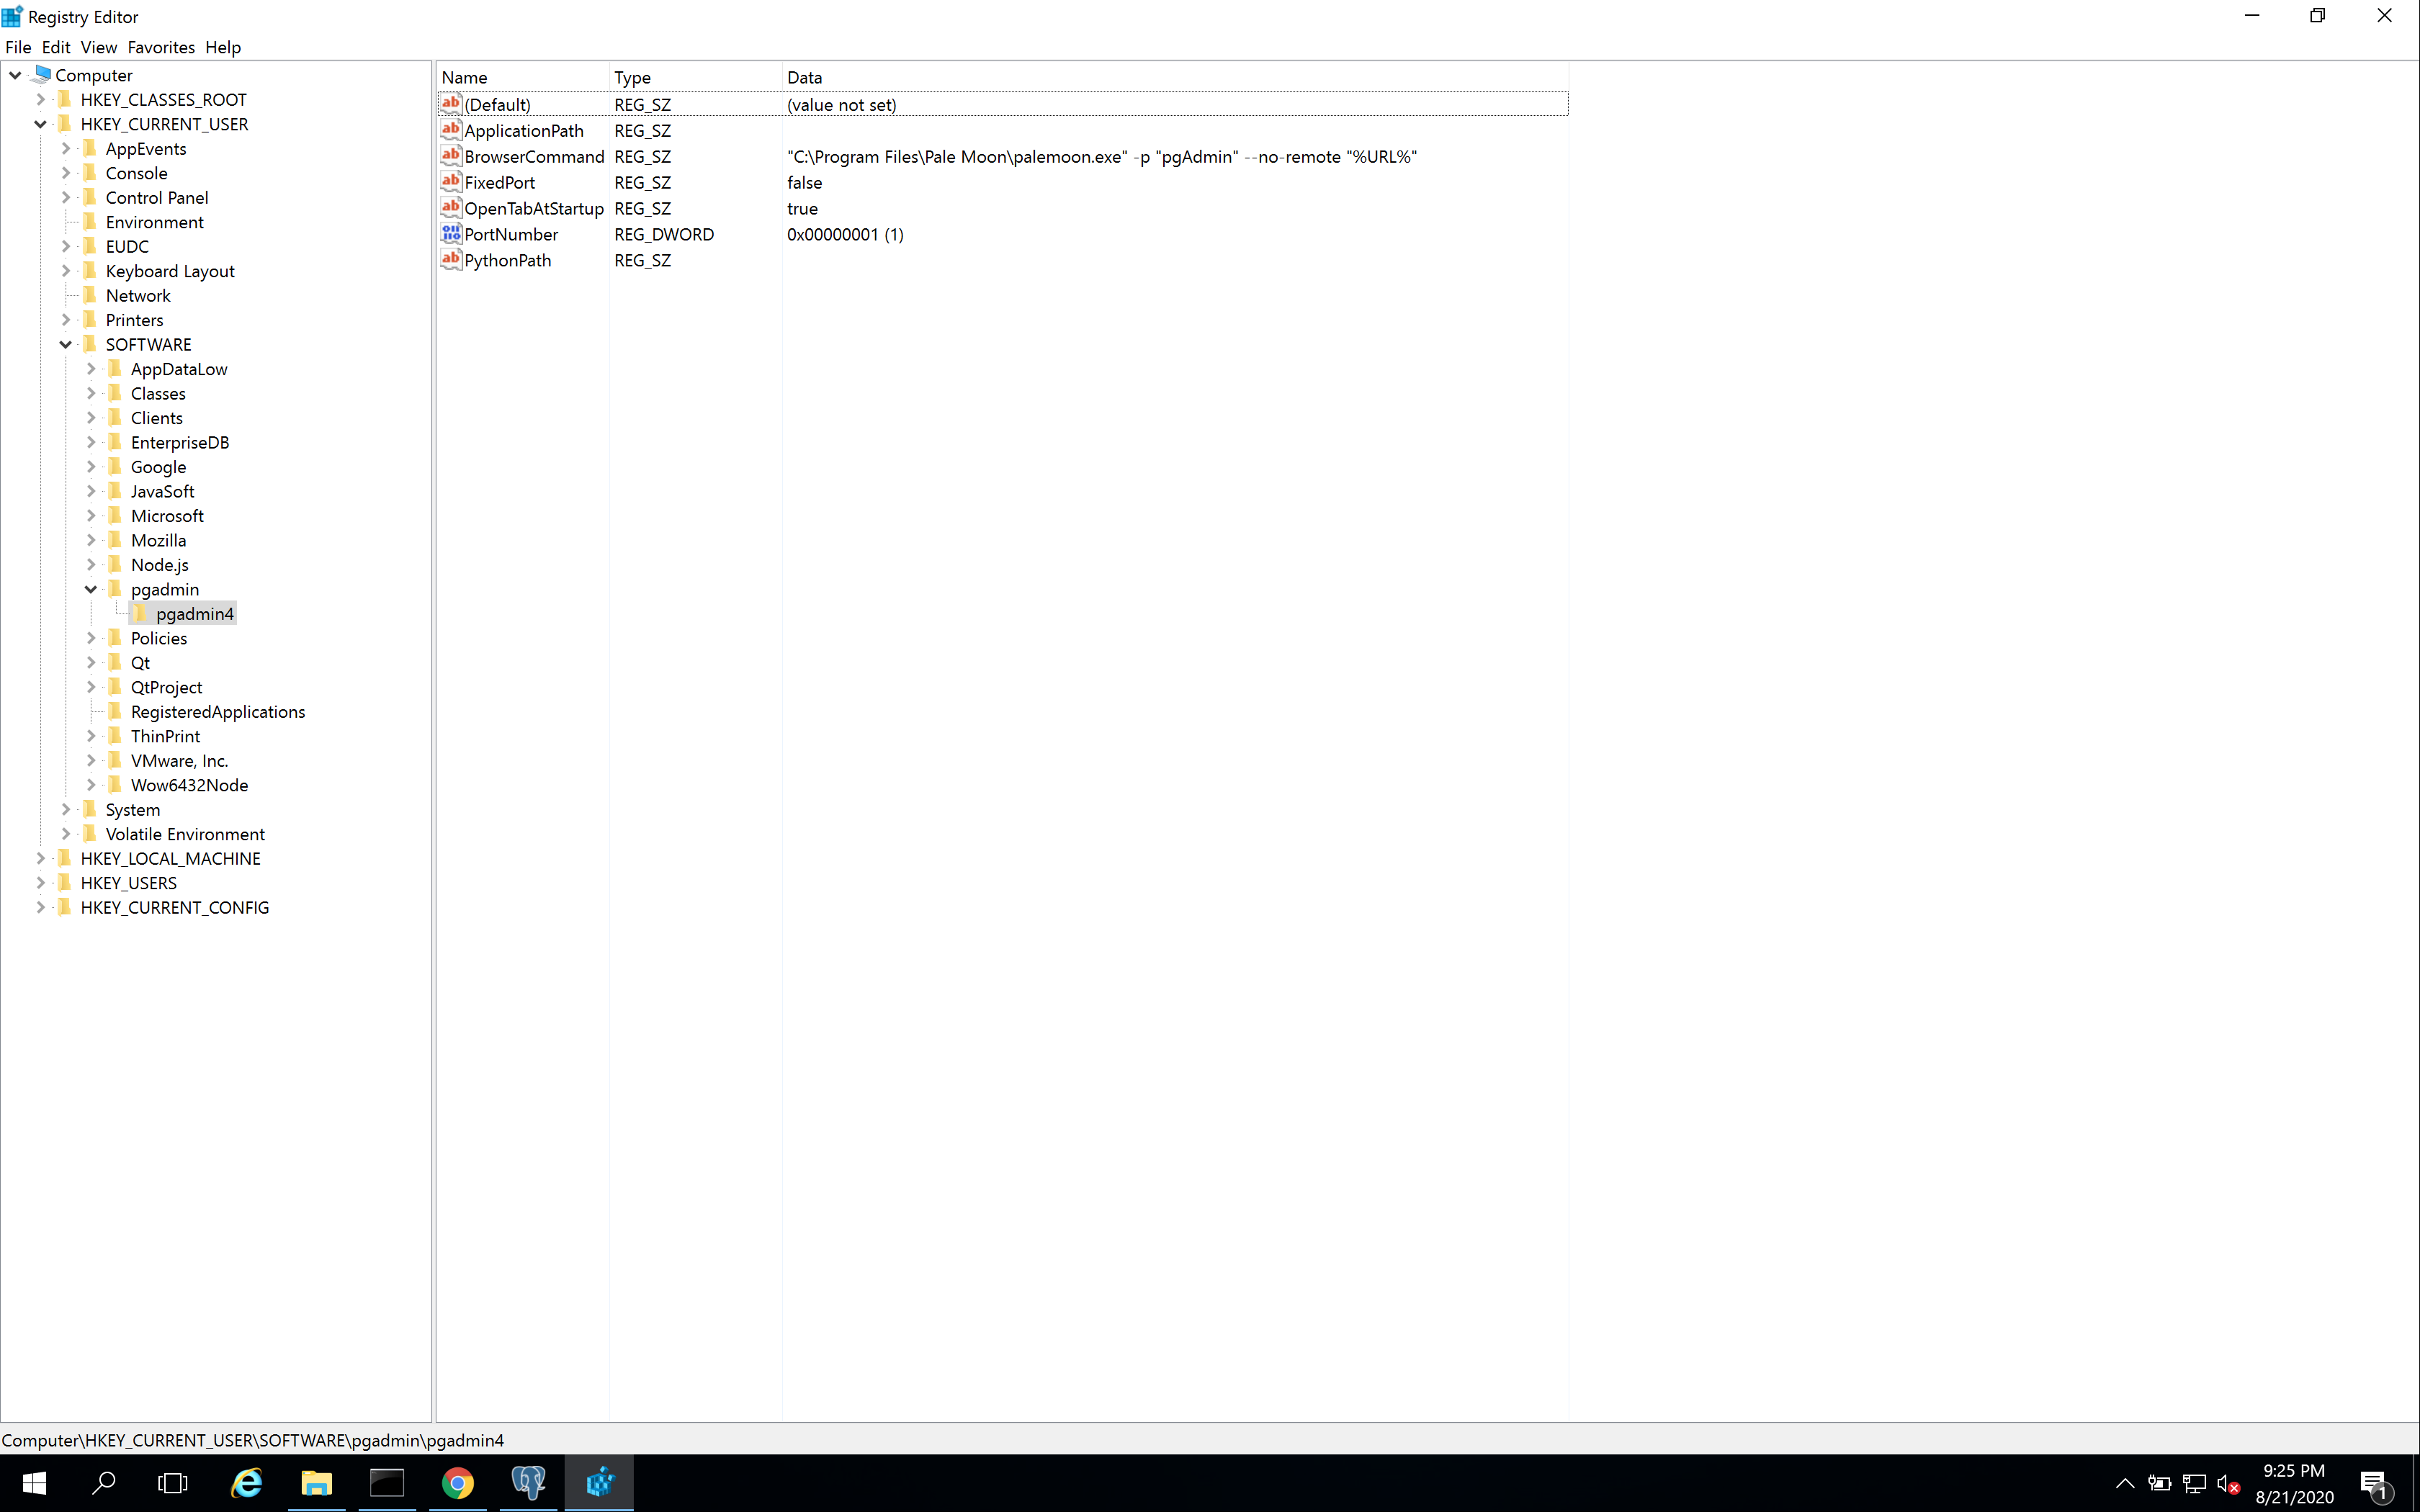Collapse the pgadmin key
Screen dimensions: 2420x1512
(x=91, y=589)
